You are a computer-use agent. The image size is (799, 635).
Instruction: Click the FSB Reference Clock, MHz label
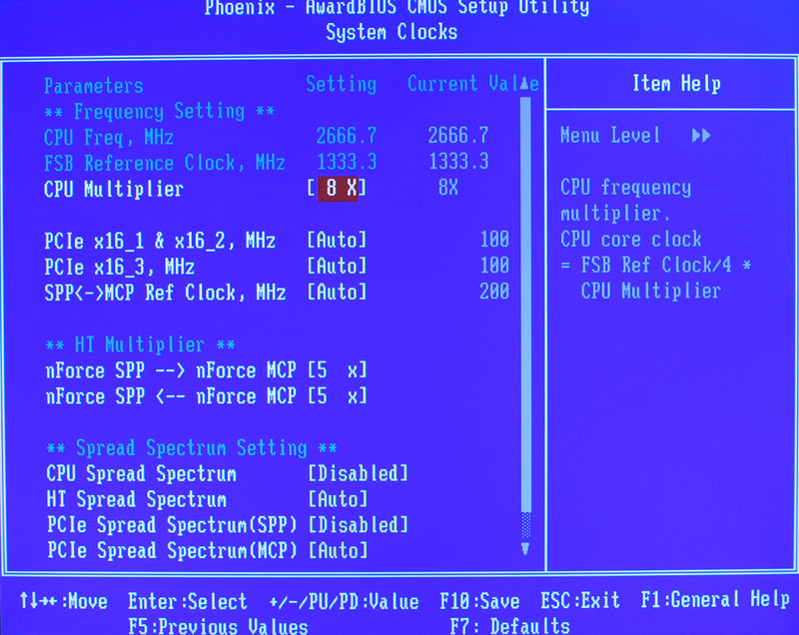(x=165, y=164)
